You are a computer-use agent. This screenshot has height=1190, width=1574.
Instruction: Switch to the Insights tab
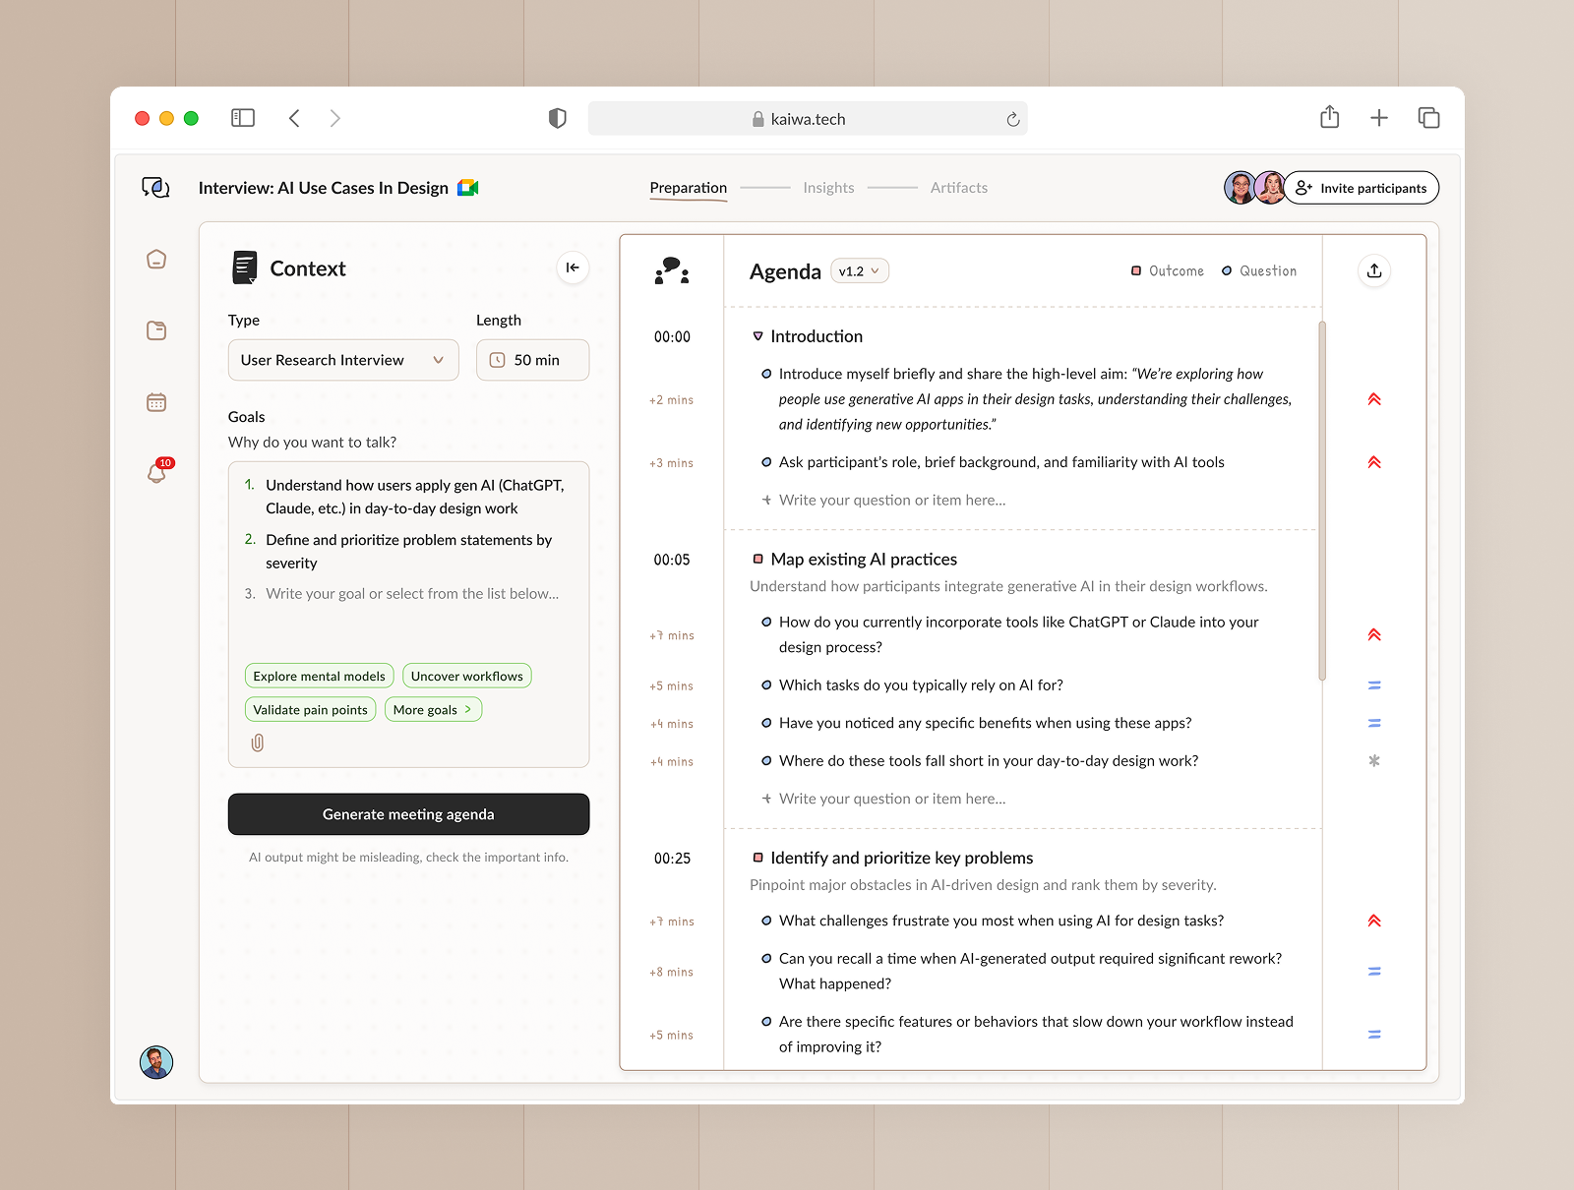tap(828, 187)
